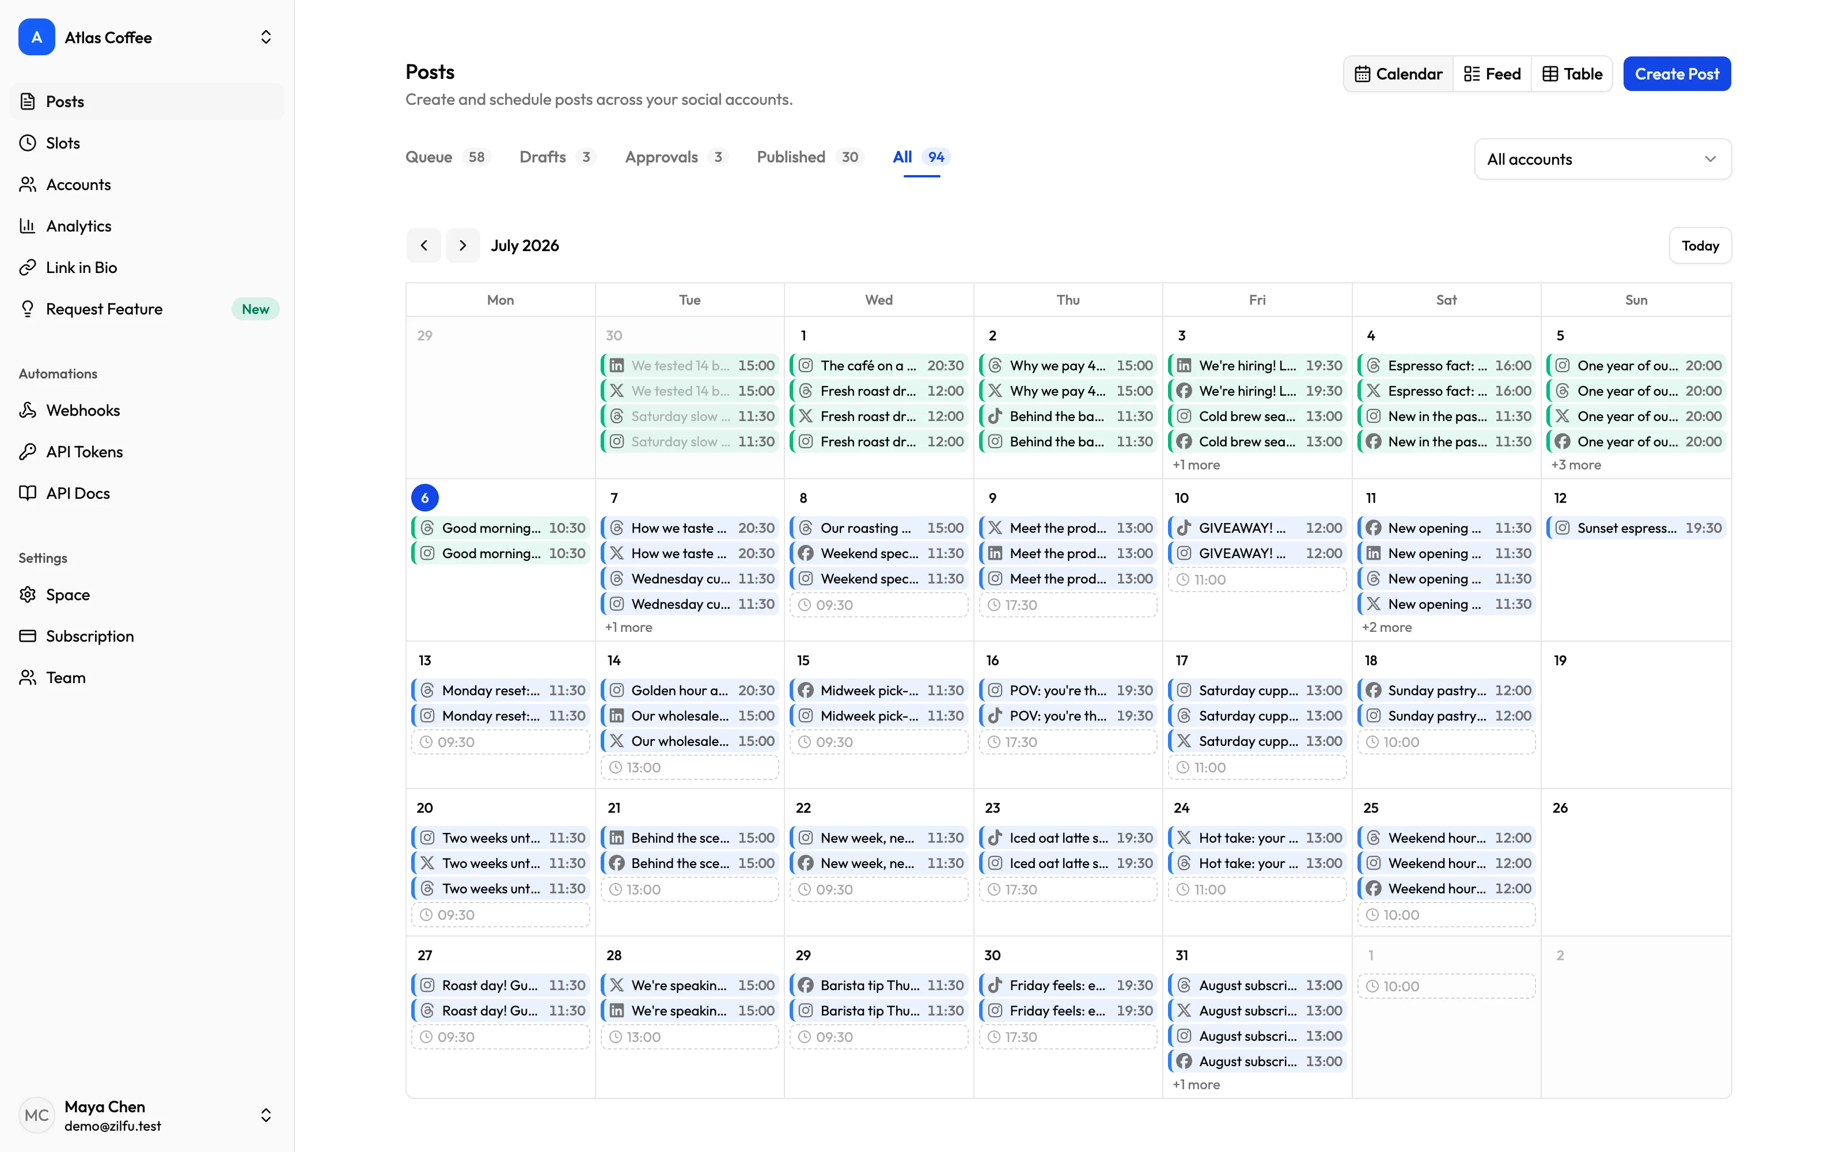Open Accounts in the sidebar menu
Screen dimensions: 1843x1152
click(146, 184)
